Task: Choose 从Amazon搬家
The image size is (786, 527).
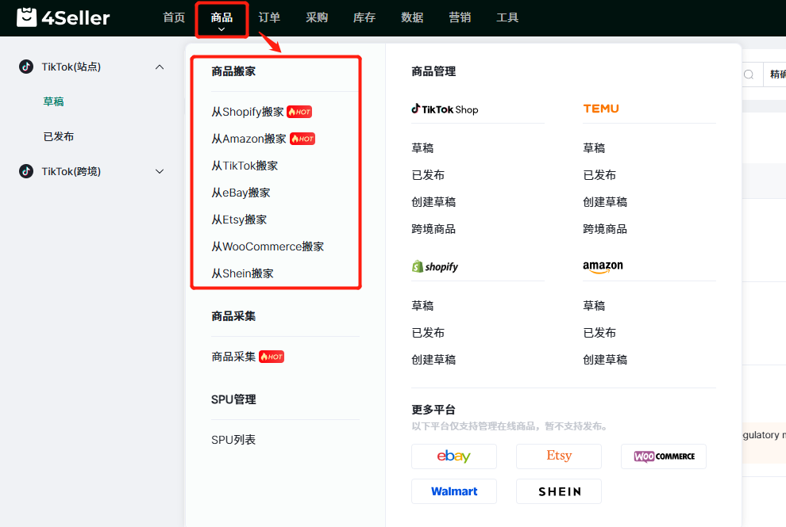Action: [x=249, y=139]
